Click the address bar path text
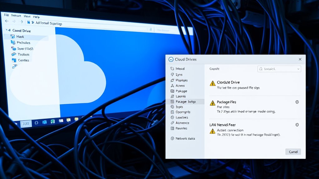Screen dimensions: 319x179 coord(49,23)
